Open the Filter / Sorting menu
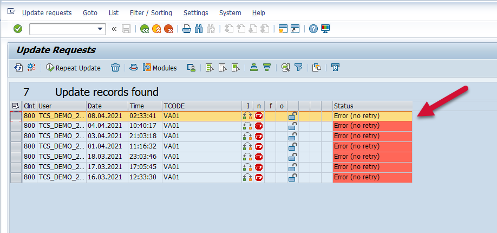 tap(151, 12)
